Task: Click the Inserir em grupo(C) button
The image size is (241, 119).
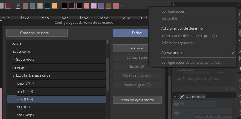Action: pyautogui.click(x=137, y=85)
